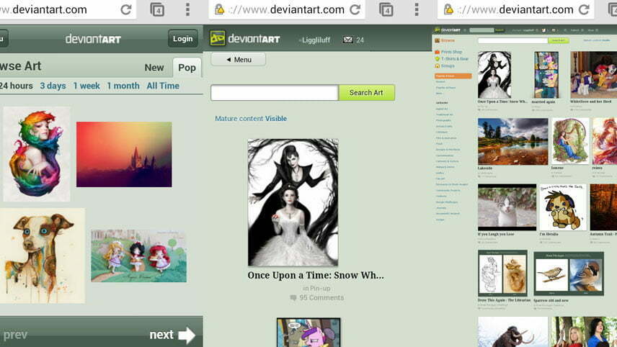The image size is (617, 347).
Task: Select the orange highlighted sidebar item in desktop view
Action: 453,76
